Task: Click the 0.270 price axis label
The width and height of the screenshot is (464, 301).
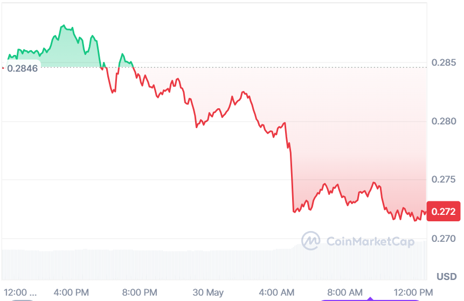Action: point(445,238)
